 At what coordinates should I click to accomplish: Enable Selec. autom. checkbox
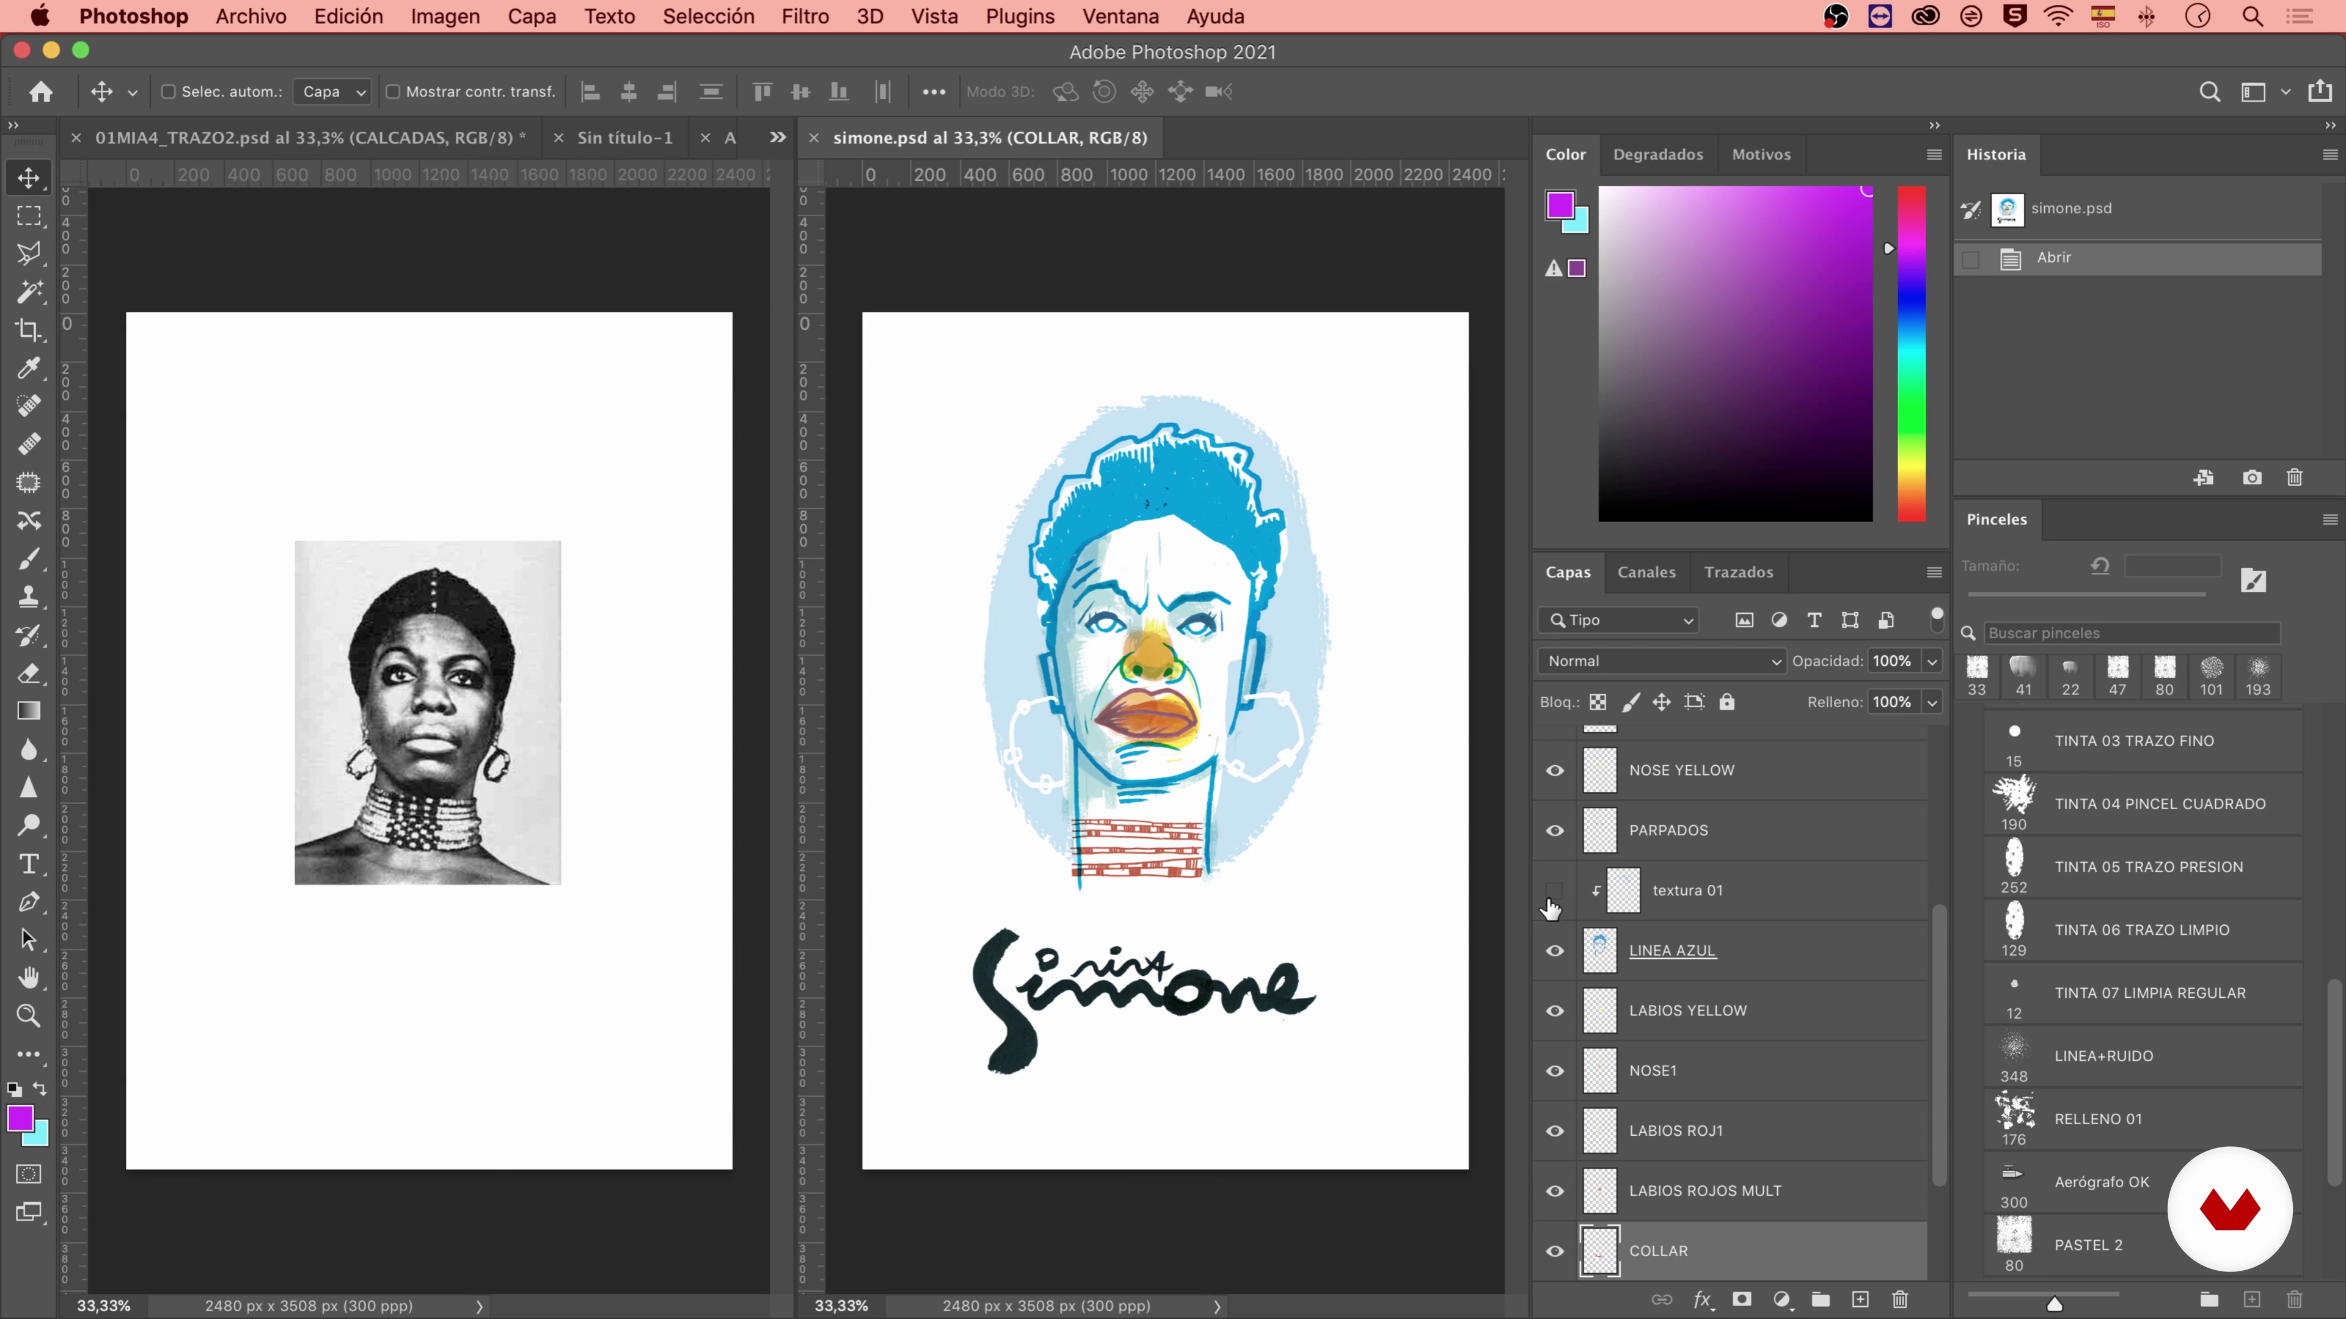pyautogui.click(x=169, y=91)
